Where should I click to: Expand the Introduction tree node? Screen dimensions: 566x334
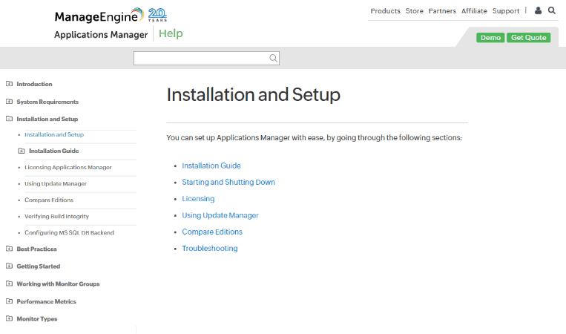pyautogui.click(x=10, y=84)
